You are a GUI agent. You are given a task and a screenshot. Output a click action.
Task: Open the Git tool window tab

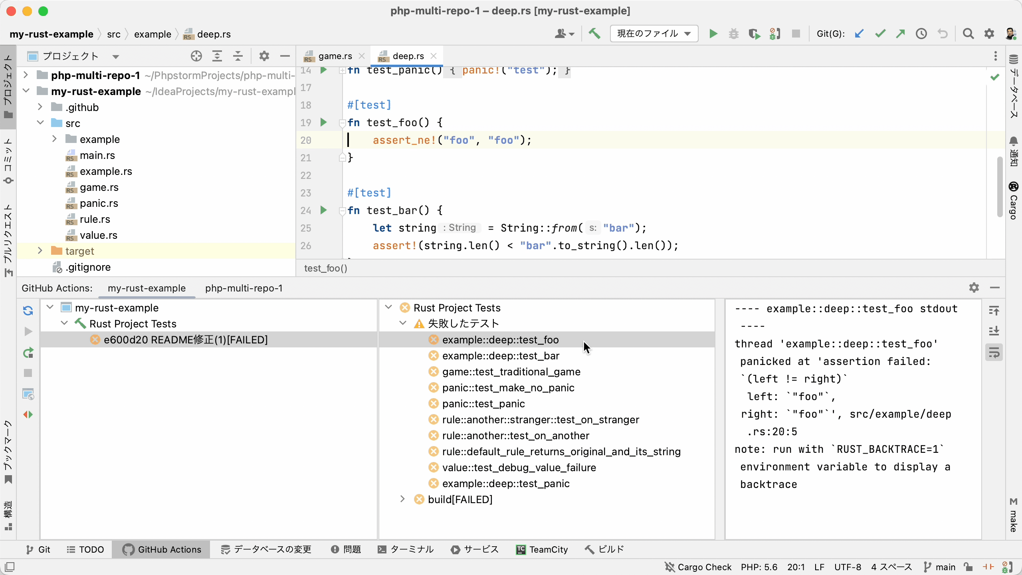(38, 549)
